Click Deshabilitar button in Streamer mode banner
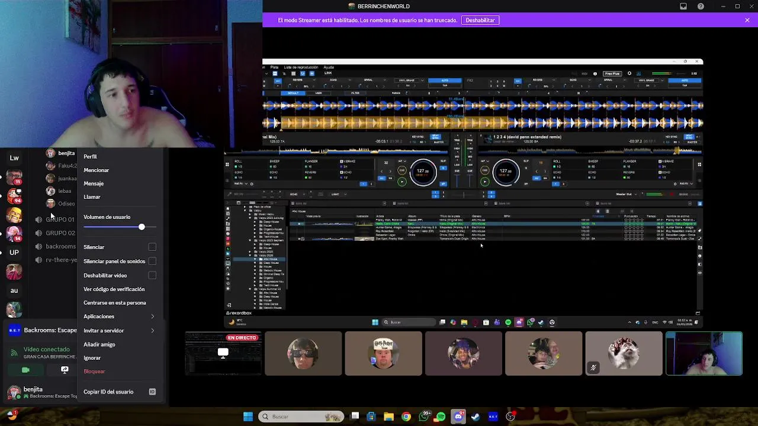 (x=480, y=20)
